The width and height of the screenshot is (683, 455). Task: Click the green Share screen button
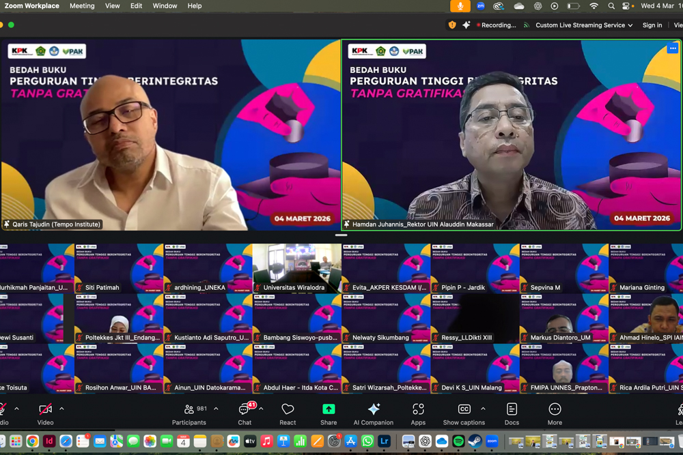tap(329, 413)
